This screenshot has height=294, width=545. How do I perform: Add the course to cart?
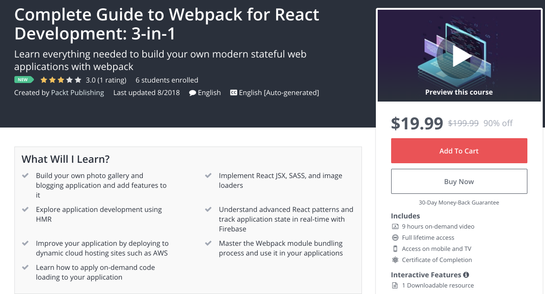[459, 151]
